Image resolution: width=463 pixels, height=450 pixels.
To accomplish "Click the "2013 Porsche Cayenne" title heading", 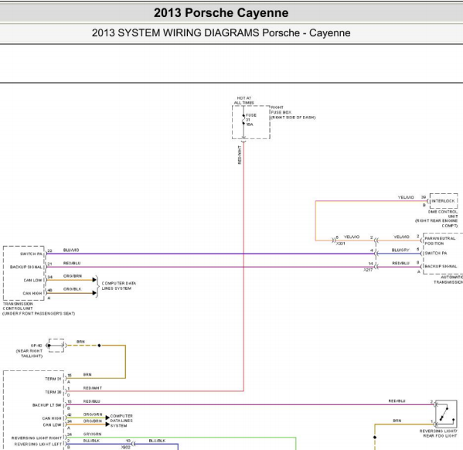I will (x=221, y=13).
